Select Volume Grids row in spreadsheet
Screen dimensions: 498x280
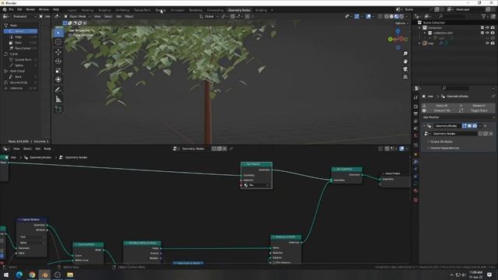pos(20,82)
